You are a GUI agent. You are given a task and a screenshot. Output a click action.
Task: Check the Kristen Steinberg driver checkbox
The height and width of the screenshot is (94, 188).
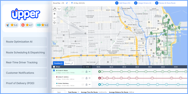(x=54, y=83)
